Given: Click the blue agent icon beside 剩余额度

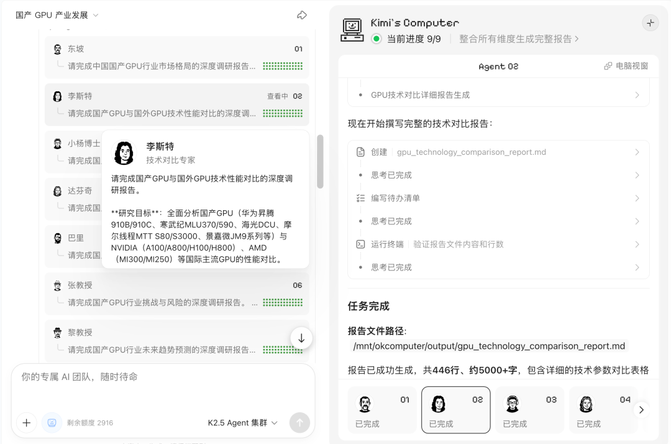Looking at the screenshot, I should 52,423.
